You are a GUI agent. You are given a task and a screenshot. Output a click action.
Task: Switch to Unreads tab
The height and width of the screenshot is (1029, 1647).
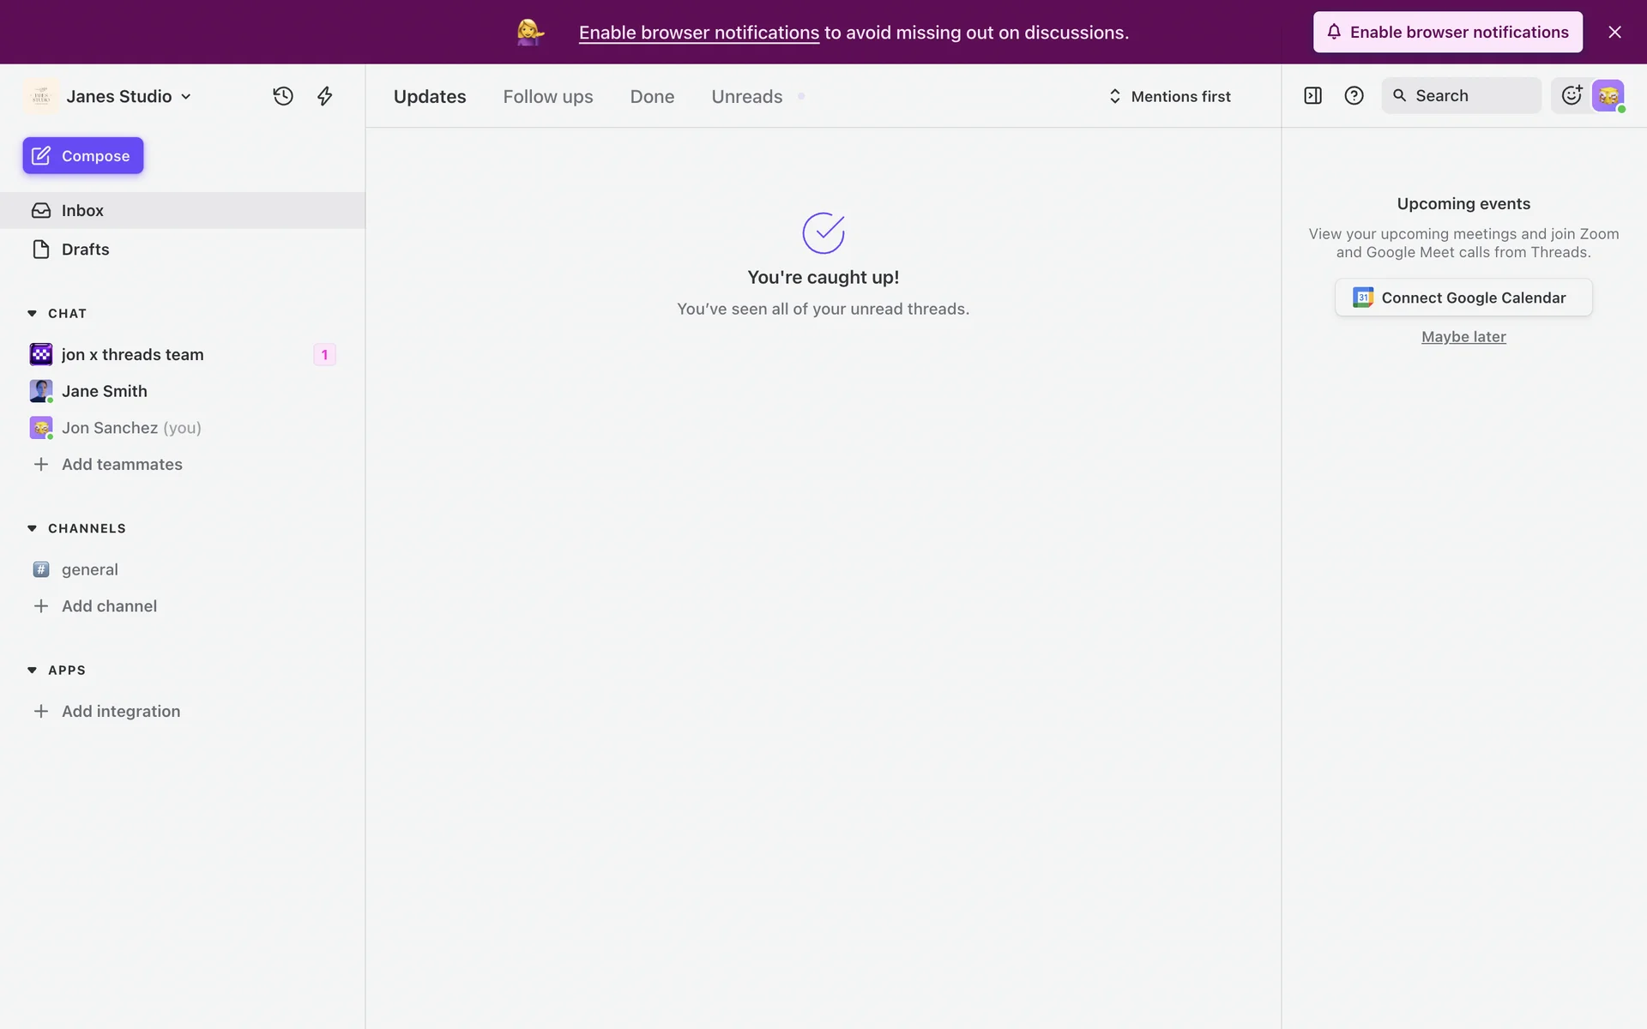pos(746,96)
